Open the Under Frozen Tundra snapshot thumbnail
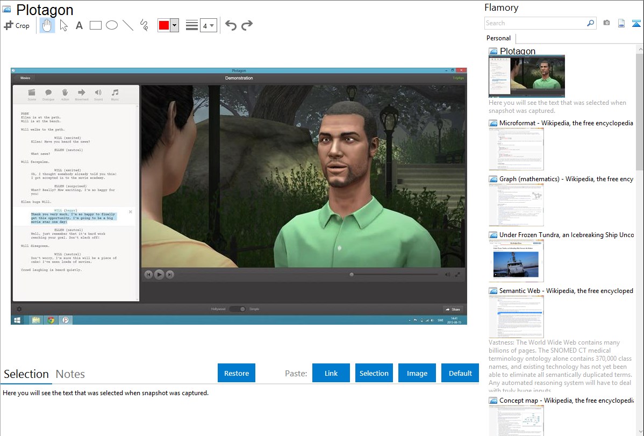Screen dimensions: 644x436 [516, 261]
